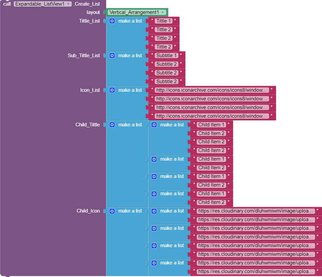Click the outer list gear beside Child_Icon
Viewport: 322px width, 277px height.
(112, 211)
